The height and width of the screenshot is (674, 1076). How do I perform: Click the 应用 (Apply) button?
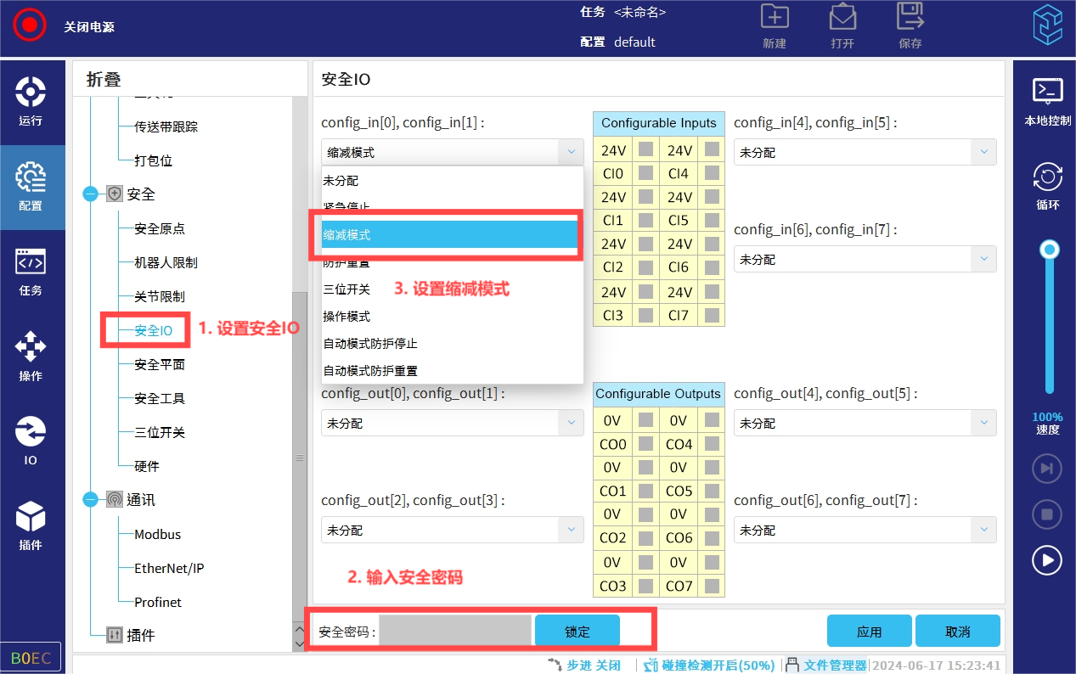pyautogui.click(x=869, y=632)
